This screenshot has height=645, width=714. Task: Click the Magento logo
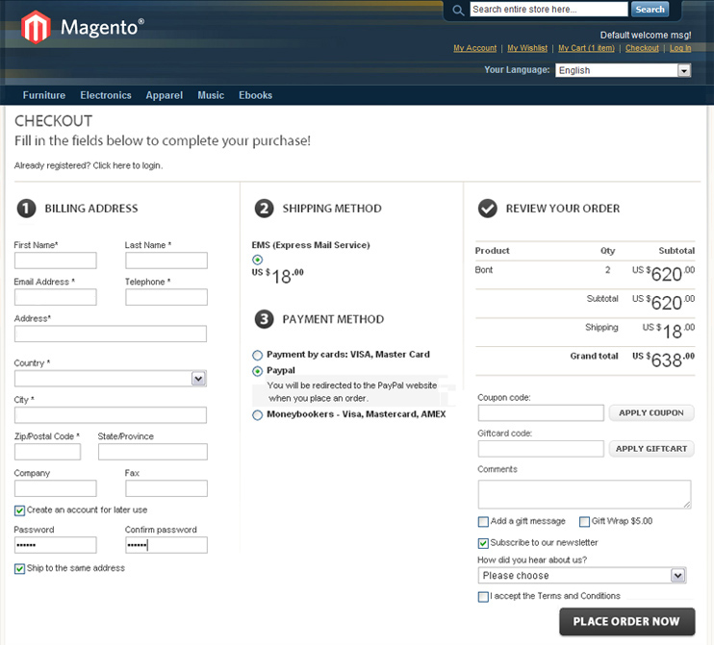(x=83, y=27)
